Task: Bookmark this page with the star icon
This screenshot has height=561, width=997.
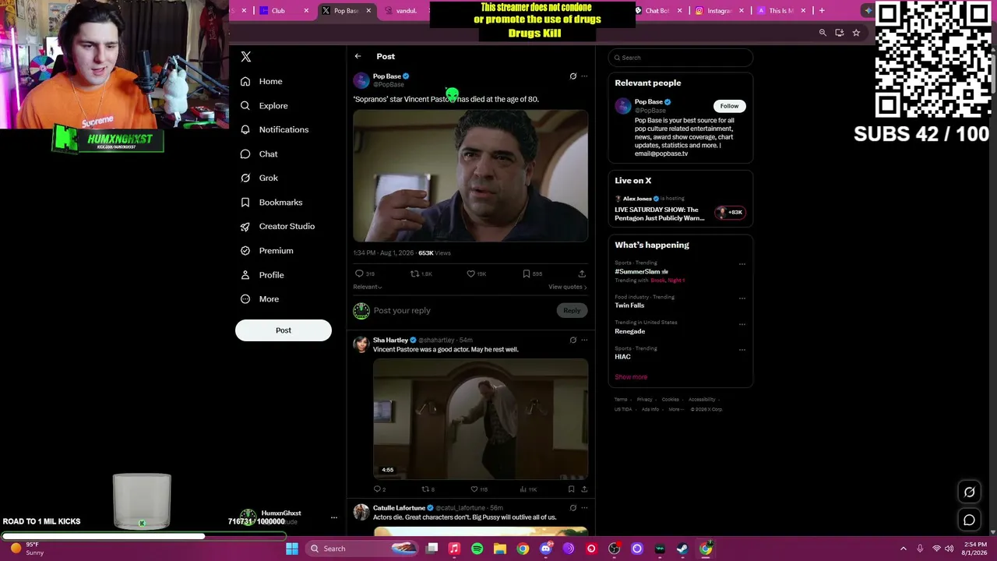Action: pyautogui.click(x=856, y=33)
